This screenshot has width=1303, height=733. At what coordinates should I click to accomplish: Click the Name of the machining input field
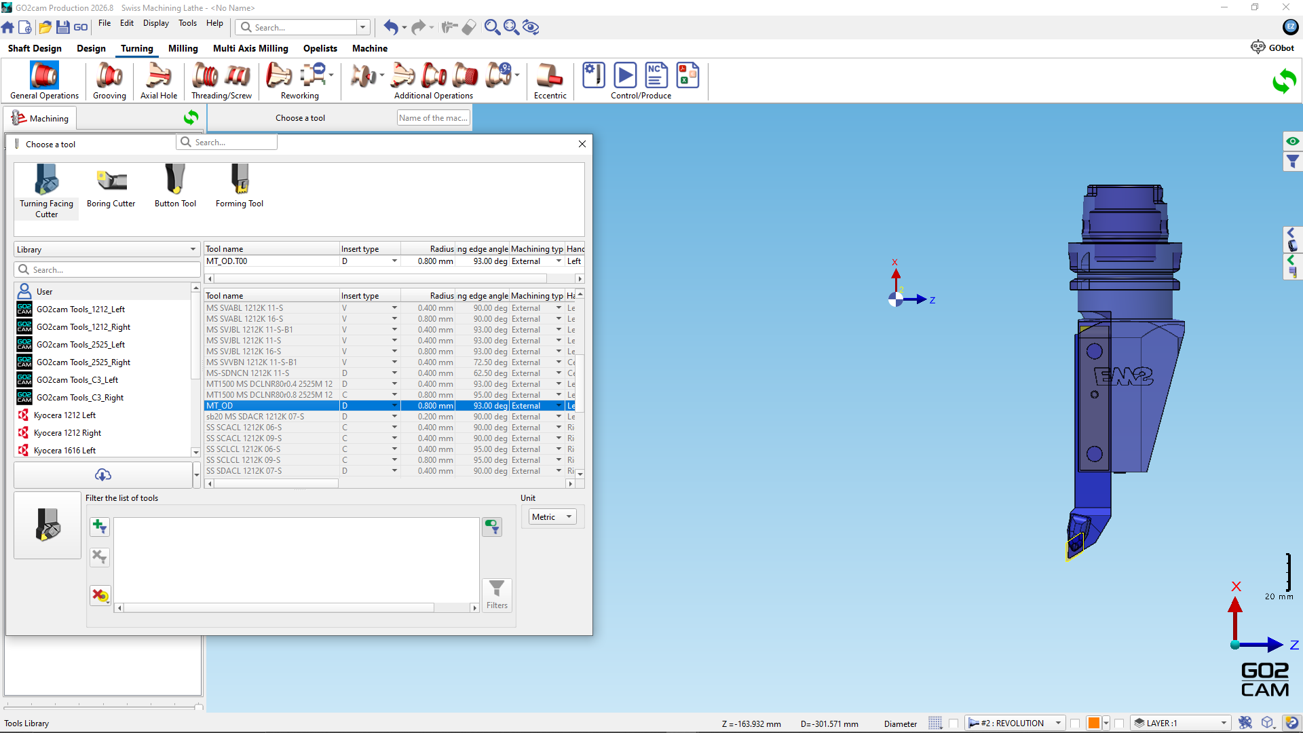433,118
